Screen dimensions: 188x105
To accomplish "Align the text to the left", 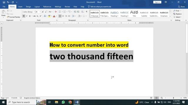I will (60, 16).
